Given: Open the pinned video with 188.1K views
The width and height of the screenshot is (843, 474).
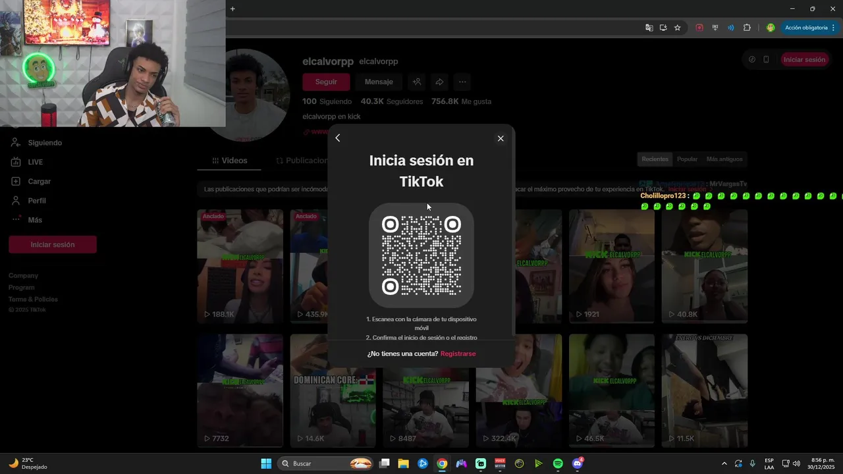Looking at the screenshot, I should click(240, 266).
